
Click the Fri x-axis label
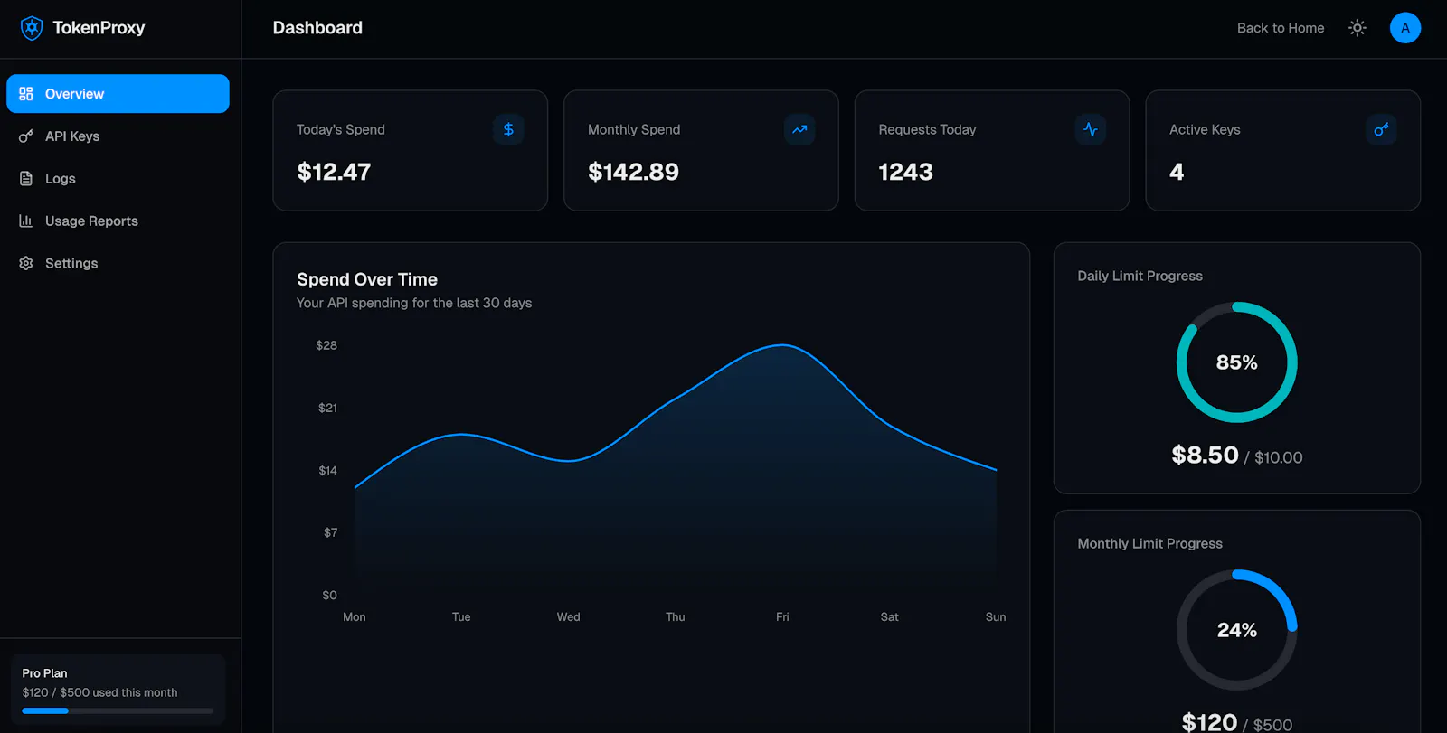[x=782, y=616]
